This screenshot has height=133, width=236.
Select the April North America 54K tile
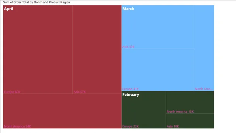[x=62, y=111]
